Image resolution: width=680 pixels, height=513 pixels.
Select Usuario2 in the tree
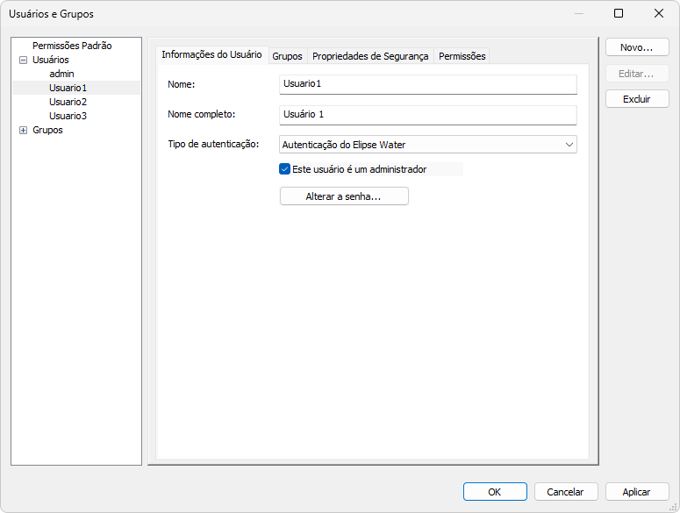(x=68, y=102)
